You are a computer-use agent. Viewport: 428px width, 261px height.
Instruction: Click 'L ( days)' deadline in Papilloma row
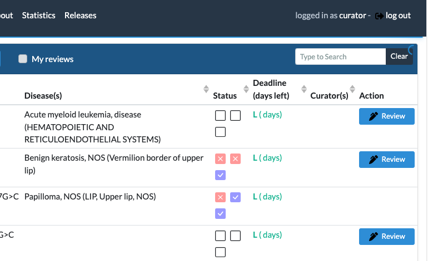tap(267, 197)
